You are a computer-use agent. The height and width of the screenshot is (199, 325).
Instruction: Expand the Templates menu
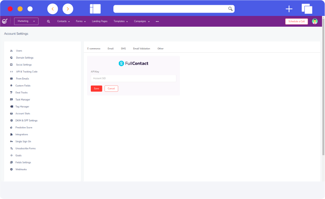(121, 21)
